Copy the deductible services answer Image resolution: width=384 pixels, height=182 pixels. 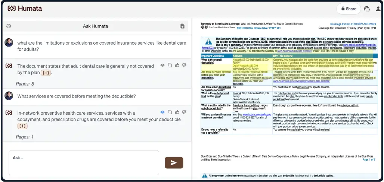tap(170, 112)
